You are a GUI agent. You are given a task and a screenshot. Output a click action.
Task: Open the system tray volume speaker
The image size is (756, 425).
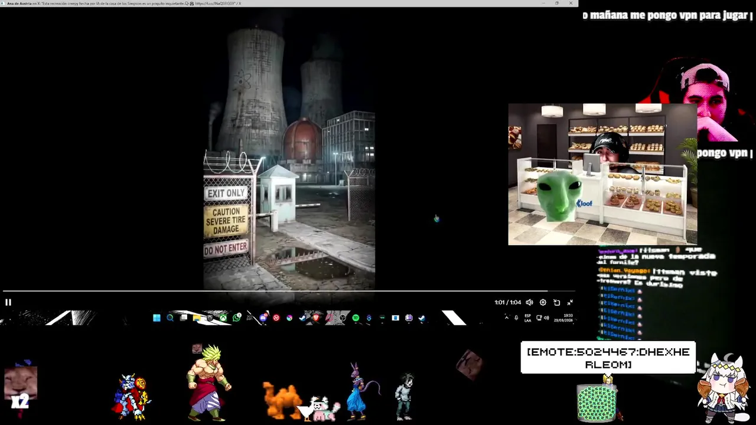tap(546, 318)
